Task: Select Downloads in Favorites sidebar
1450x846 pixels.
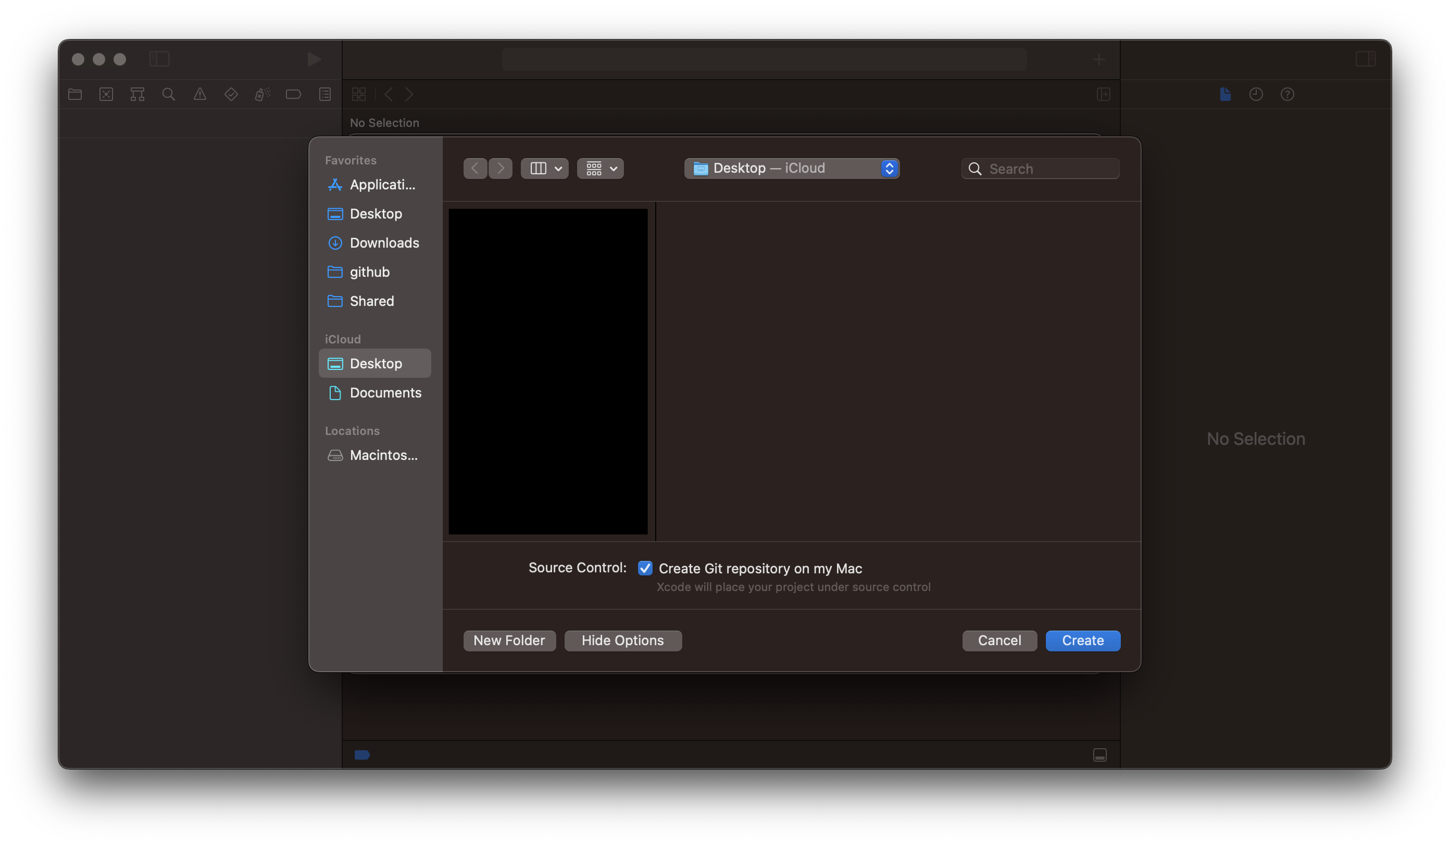Action: point(384,242)
